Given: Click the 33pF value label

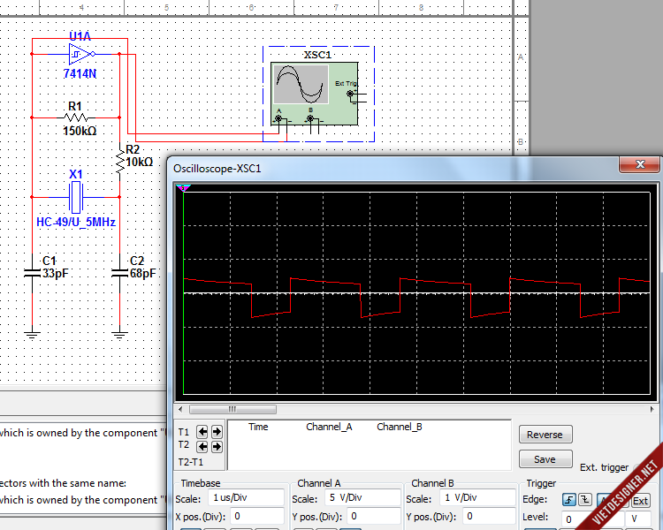Looking at the screenshot, I should (x=56, y=274).
